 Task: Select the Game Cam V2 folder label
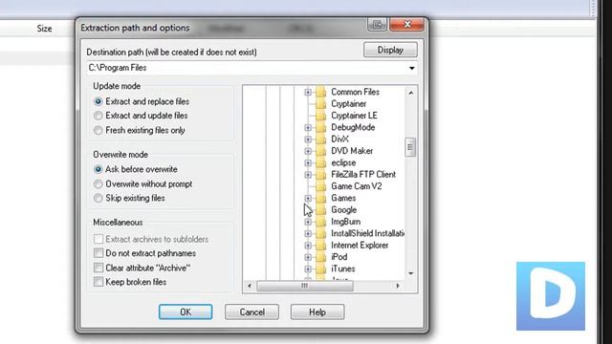point(357,186)
